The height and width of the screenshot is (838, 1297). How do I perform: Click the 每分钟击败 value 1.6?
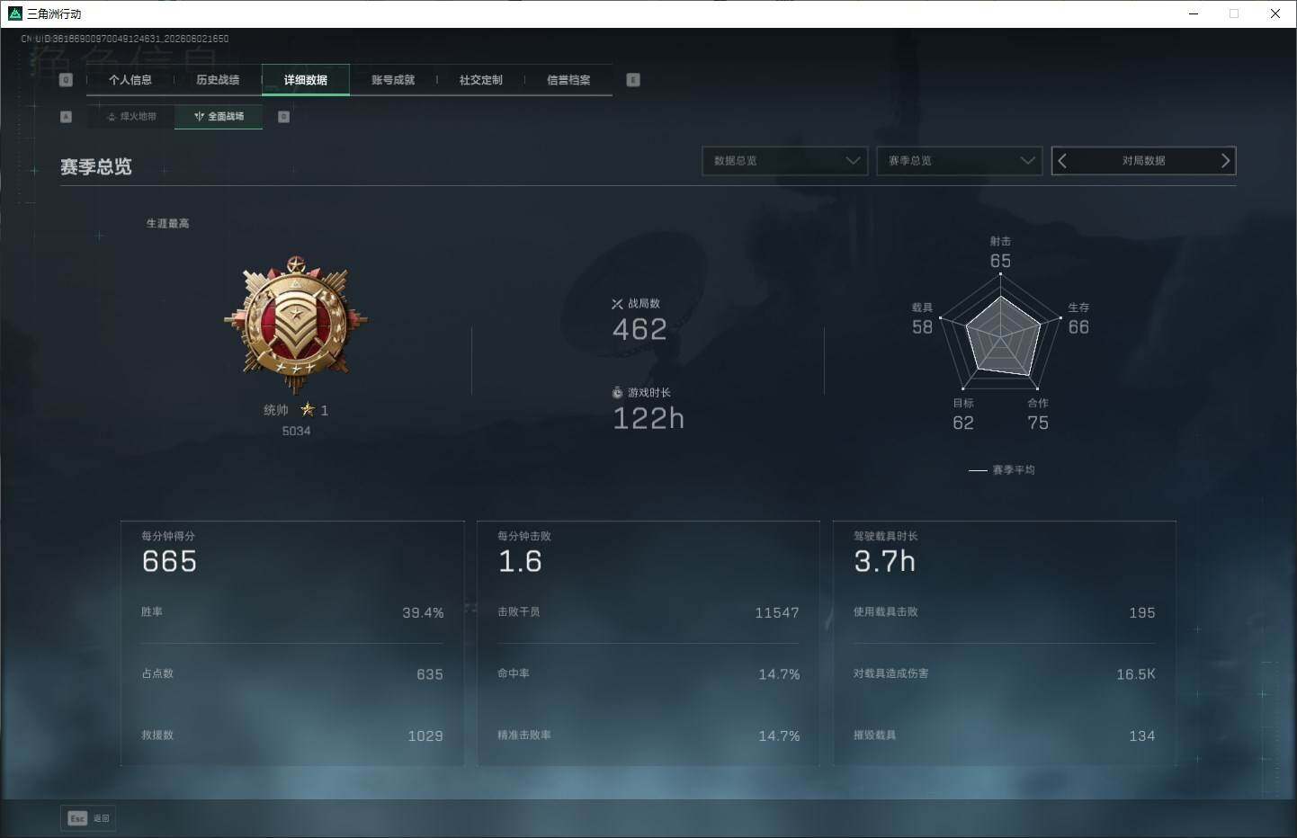(x=520, y=562)
